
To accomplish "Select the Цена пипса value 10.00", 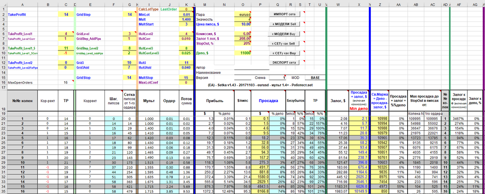I will [242, 24].
